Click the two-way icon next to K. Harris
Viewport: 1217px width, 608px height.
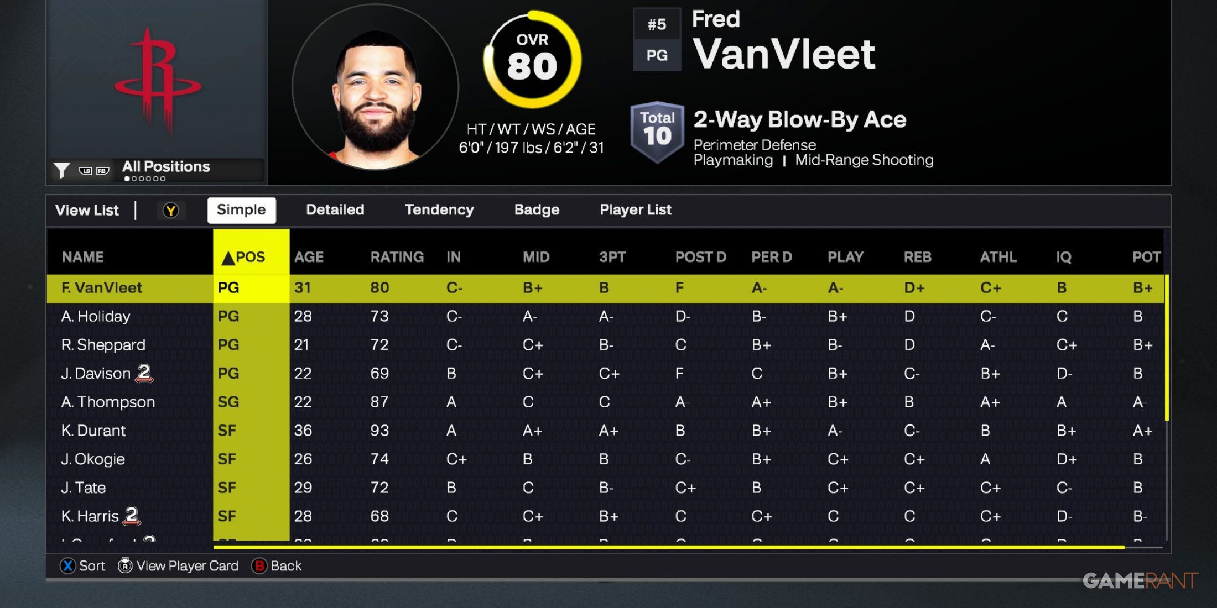pyautogui.click(x=132, y=516)
